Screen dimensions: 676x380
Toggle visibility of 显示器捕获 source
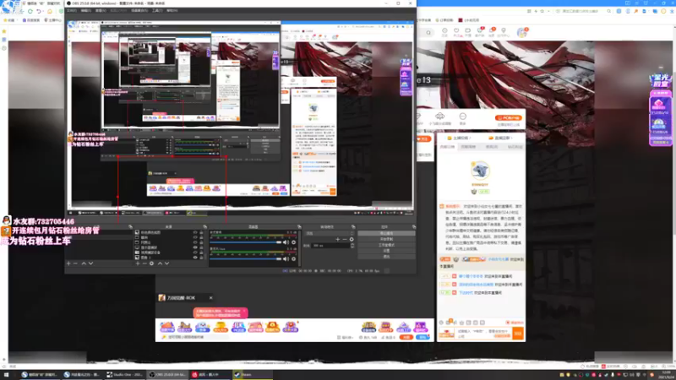(195, 247)
